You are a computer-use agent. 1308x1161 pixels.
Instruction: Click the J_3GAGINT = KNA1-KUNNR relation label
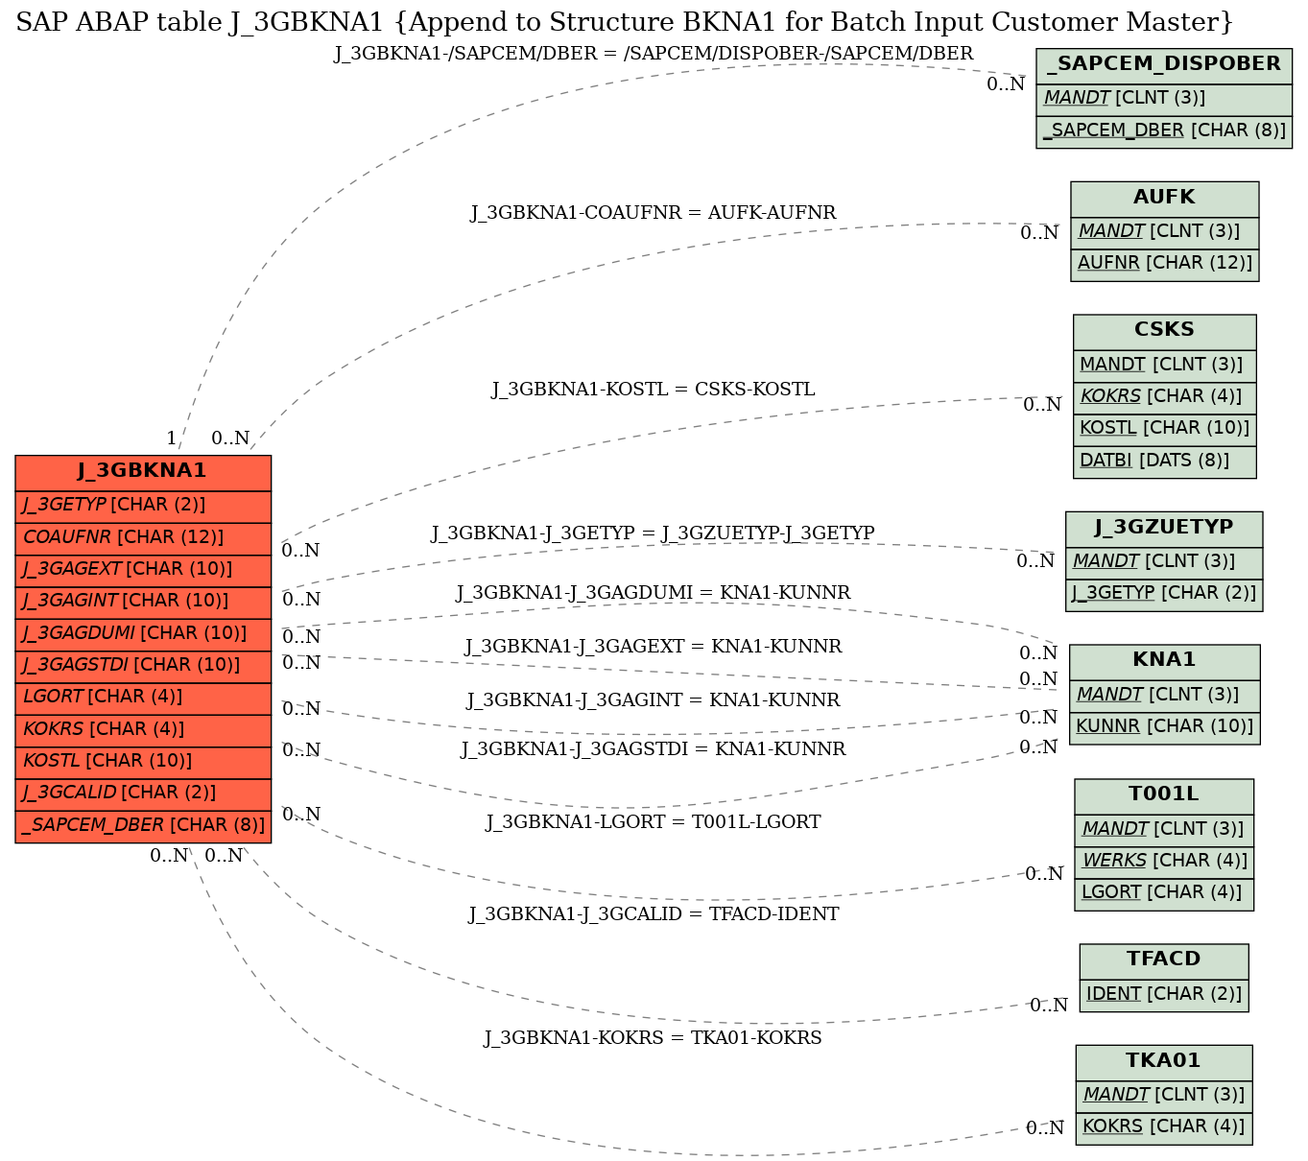point(654,700)
